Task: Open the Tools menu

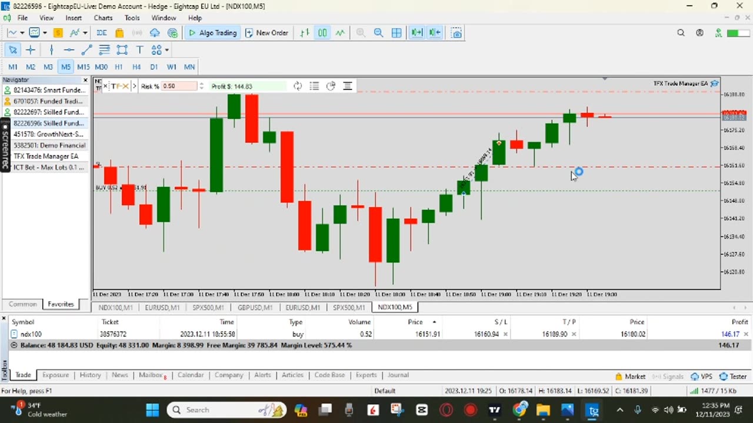Action: 132,18
